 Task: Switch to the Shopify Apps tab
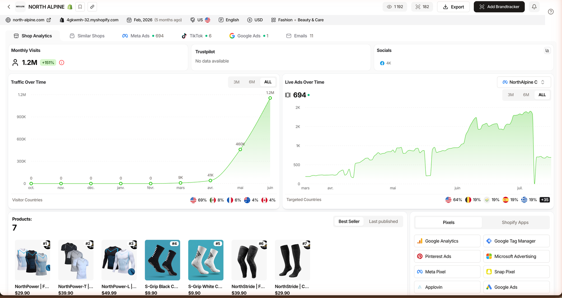[515, 223]
